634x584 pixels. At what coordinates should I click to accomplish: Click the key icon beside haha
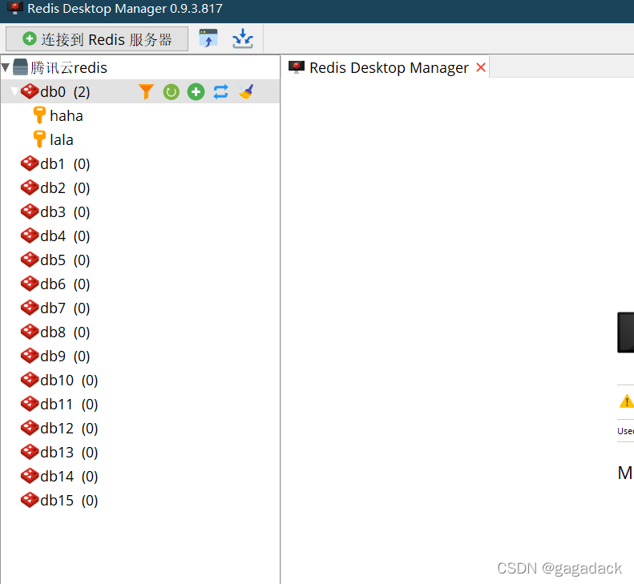click(x=39, y=115)
